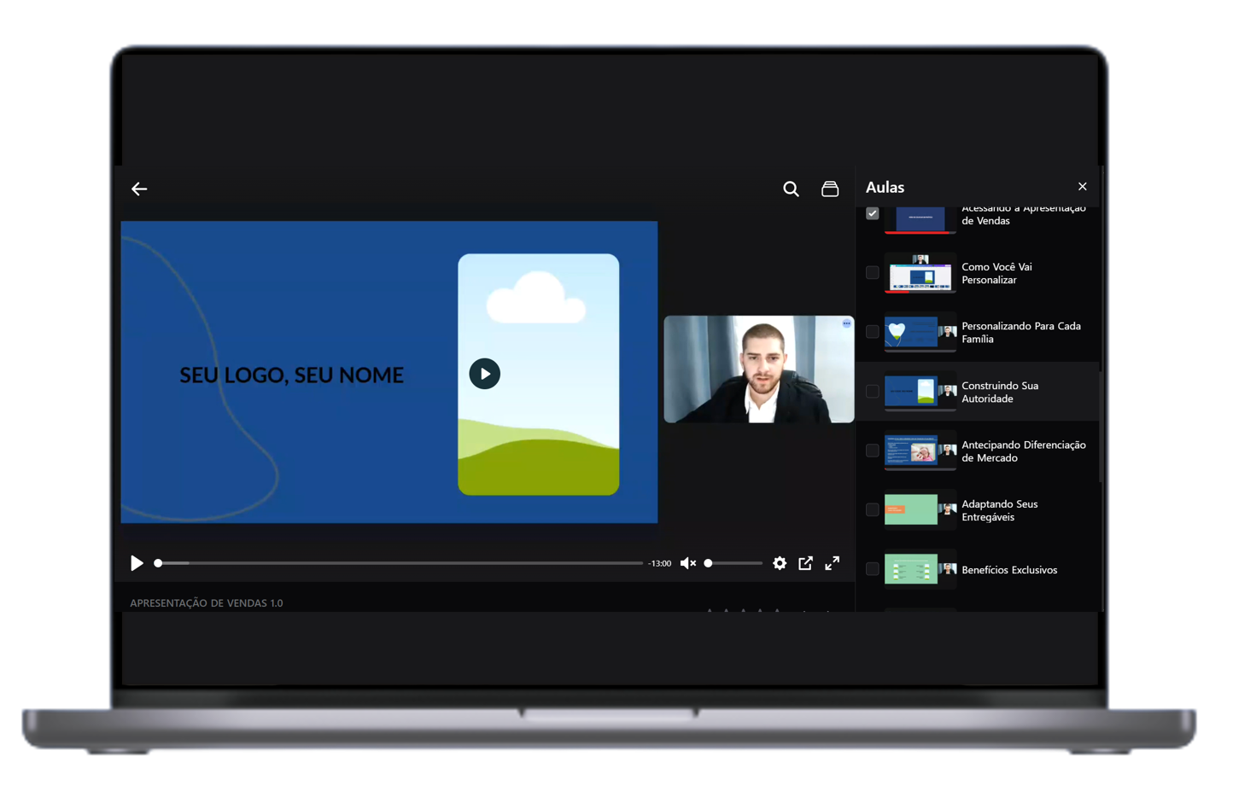Uncheck Acessando a Apresentação de Vendas checkbox
The height and width of the screenshot is (797, 1233).
click(x=872, y=213)
